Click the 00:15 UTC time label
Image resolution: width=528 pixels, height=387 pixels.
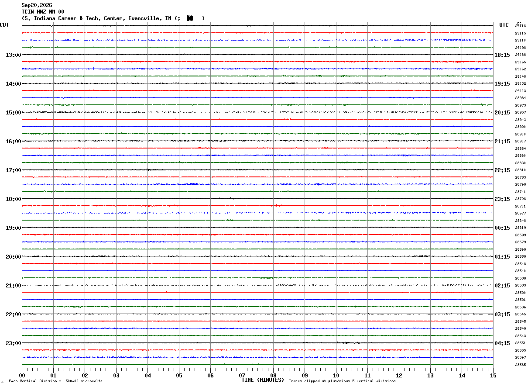[502, 228]
